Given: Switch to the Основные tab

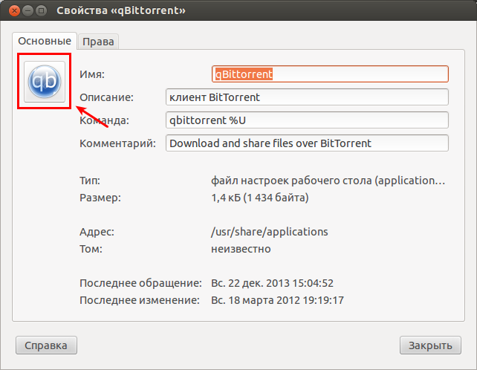Looking at the screenshot, I should [x=45, y=41].
